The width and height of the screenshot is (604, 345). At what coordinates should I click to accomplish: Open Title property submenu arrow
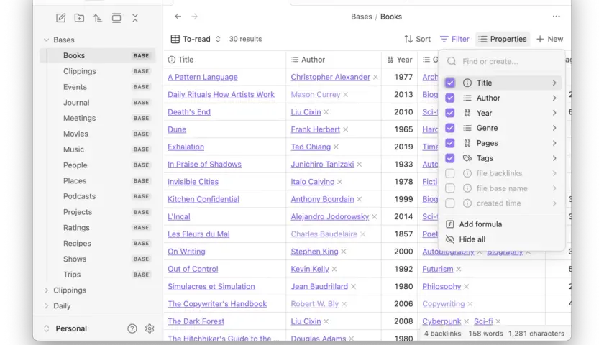coord(554,83)
